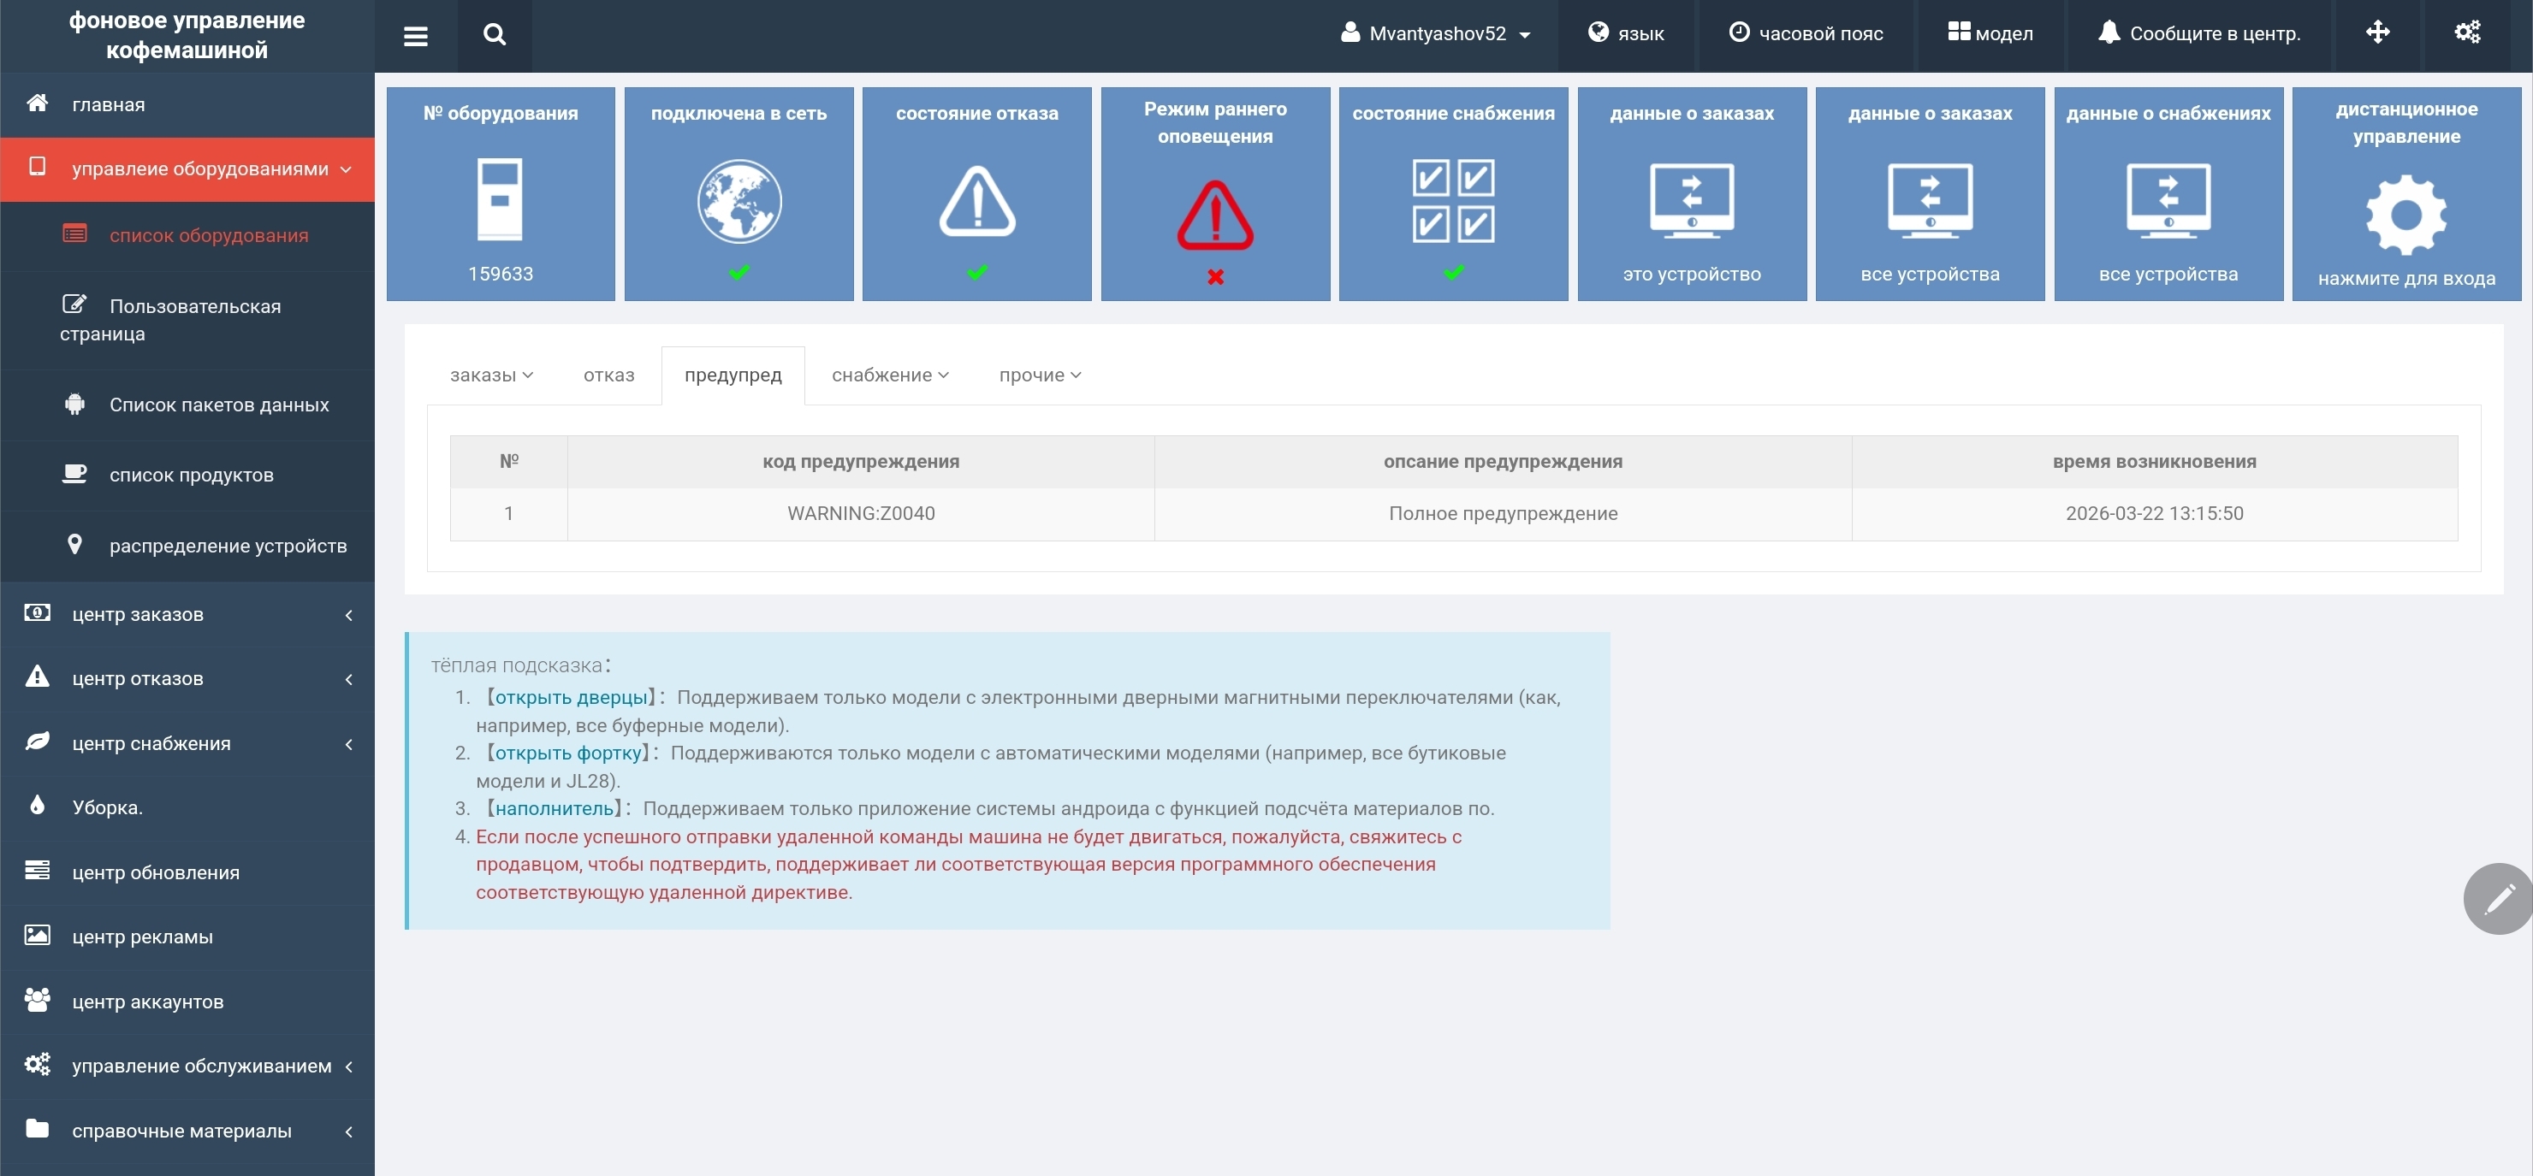Click the failure state warning triangle icon

tap(976, 201)
